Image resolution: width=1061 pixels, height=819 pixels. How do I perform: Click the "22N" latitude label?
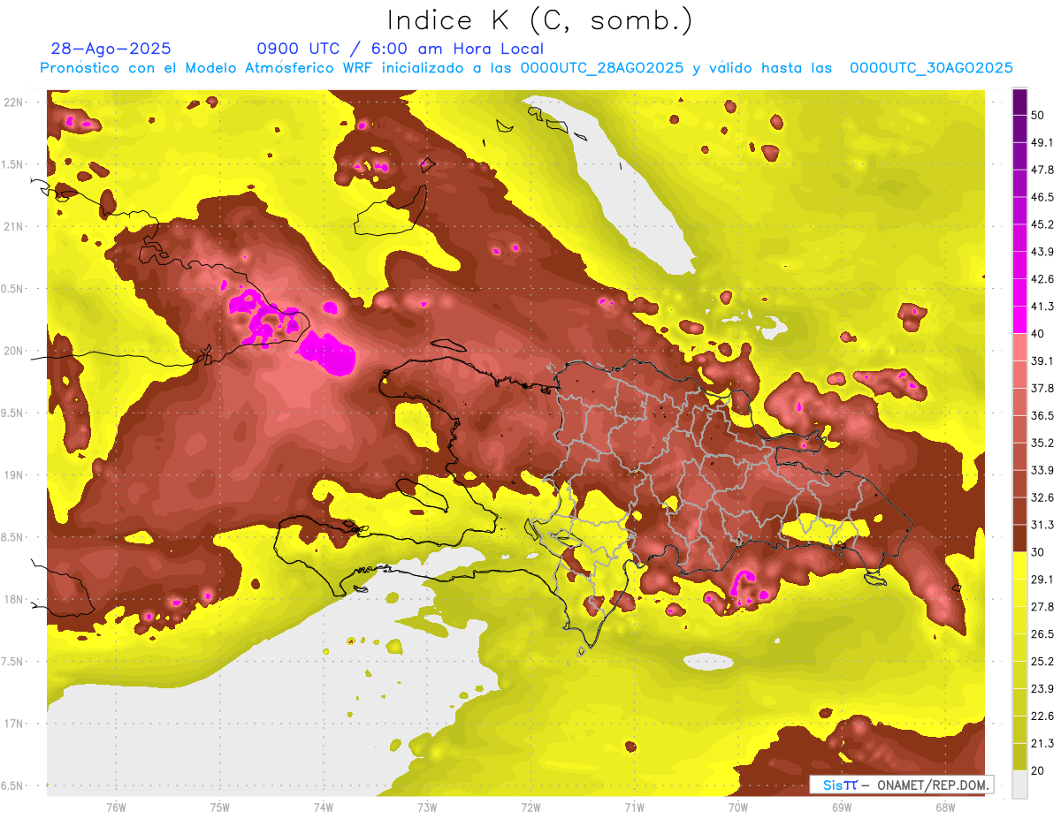[x=14, y=102]
